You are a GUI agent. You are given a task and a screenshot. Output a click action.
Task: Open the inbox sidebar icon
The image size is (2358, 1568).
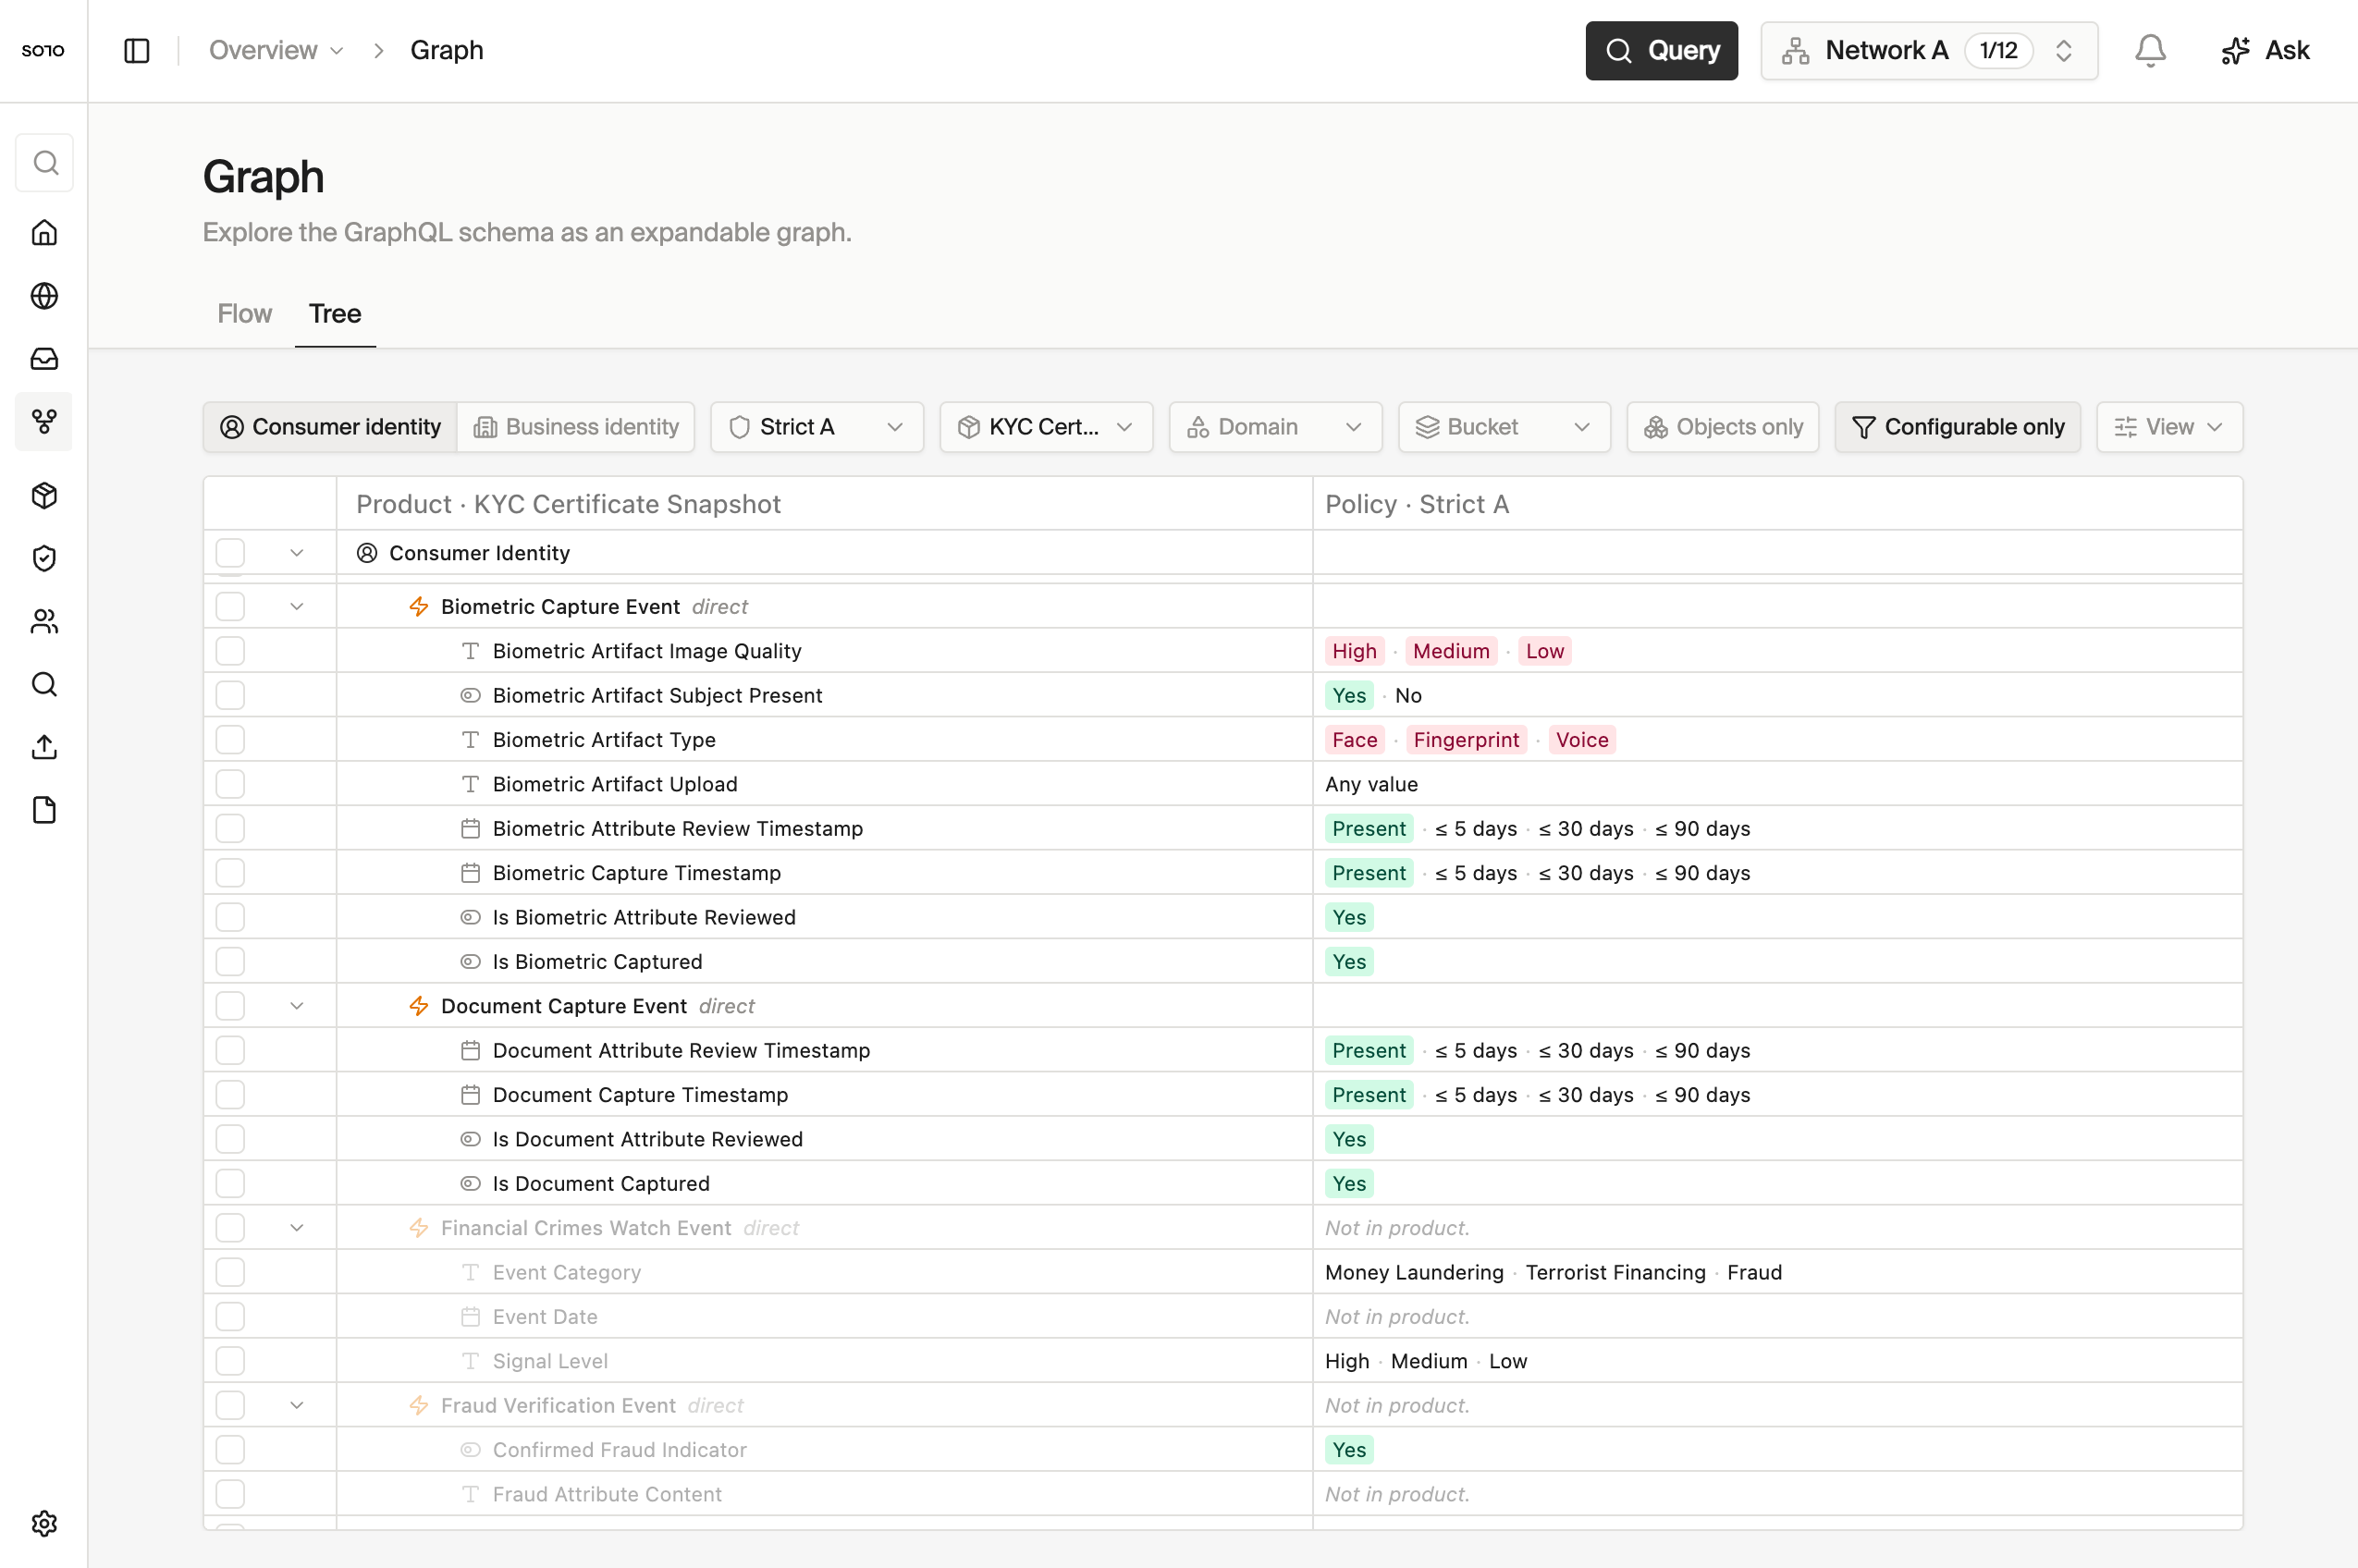[44, 359]
